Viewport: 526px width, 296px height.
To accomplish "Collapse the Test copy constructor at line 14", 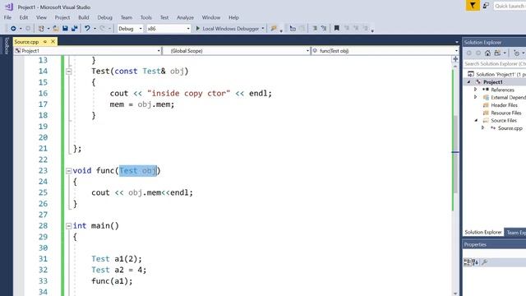I will (x=69, y=72).
